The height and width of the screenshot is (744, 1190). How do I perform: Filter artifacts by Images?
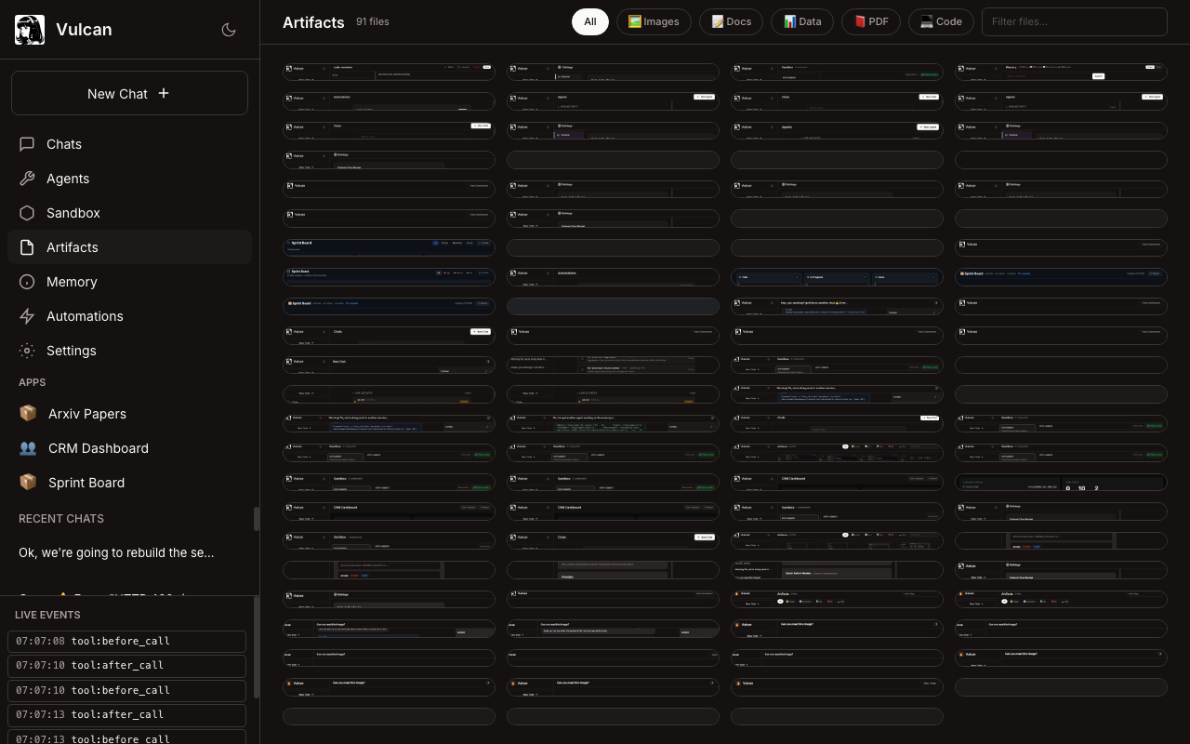pos(654,21)
